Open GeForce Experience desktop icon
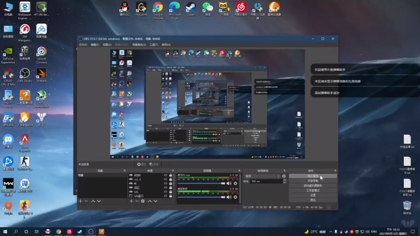The width and height of the screenshot is (420, 236). [x=8, y=55]
